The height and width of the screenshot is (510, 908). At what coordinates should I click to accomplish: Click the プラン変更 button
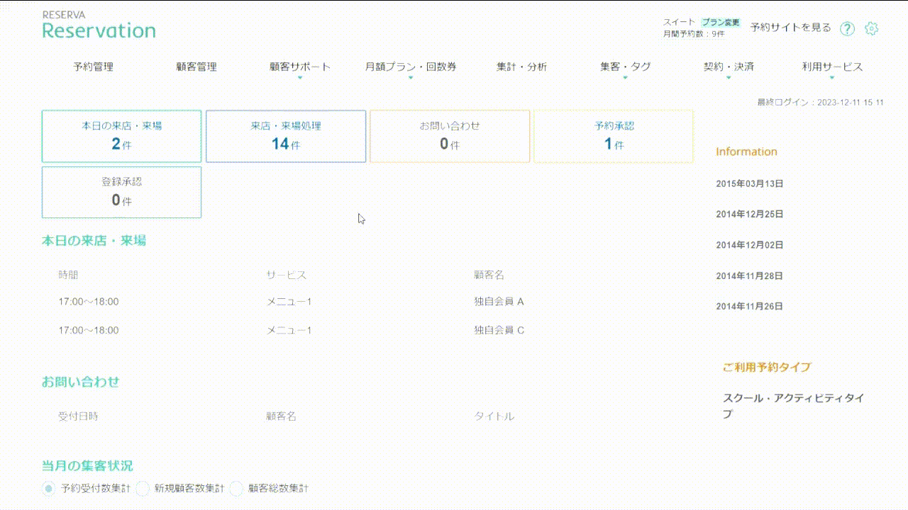pos(720,23)
